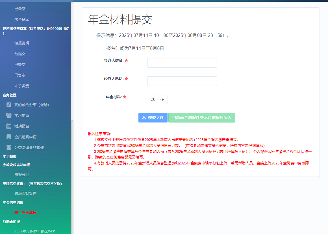Click the upload icon in 上传 button

click(153, 99)
